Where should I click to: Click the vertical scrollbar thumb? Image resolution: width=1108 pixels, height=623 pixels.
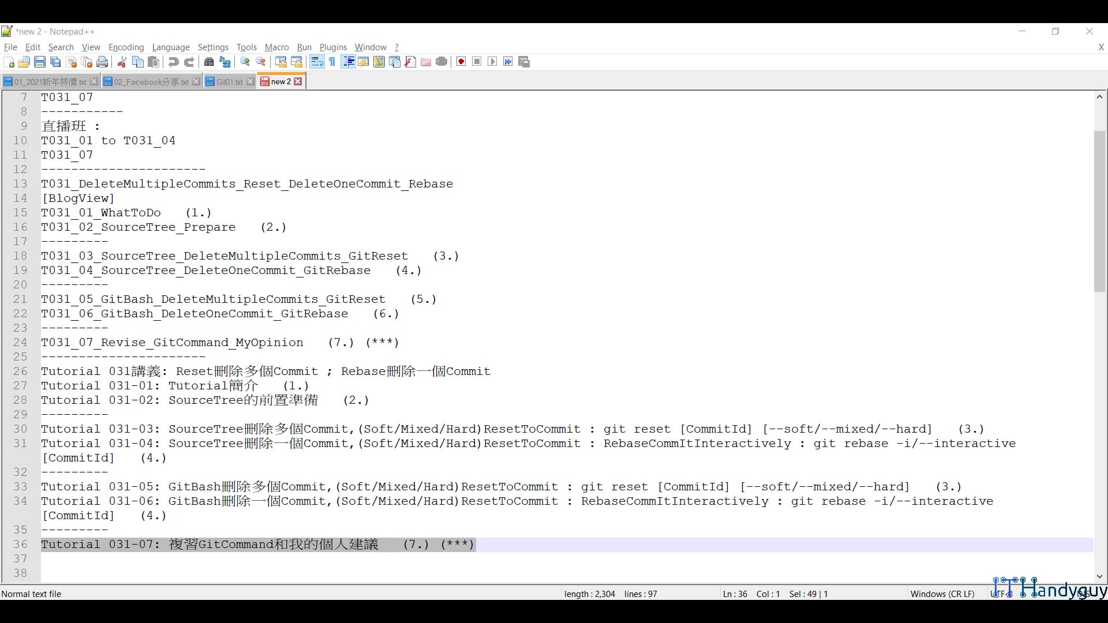pos(1099,208)
